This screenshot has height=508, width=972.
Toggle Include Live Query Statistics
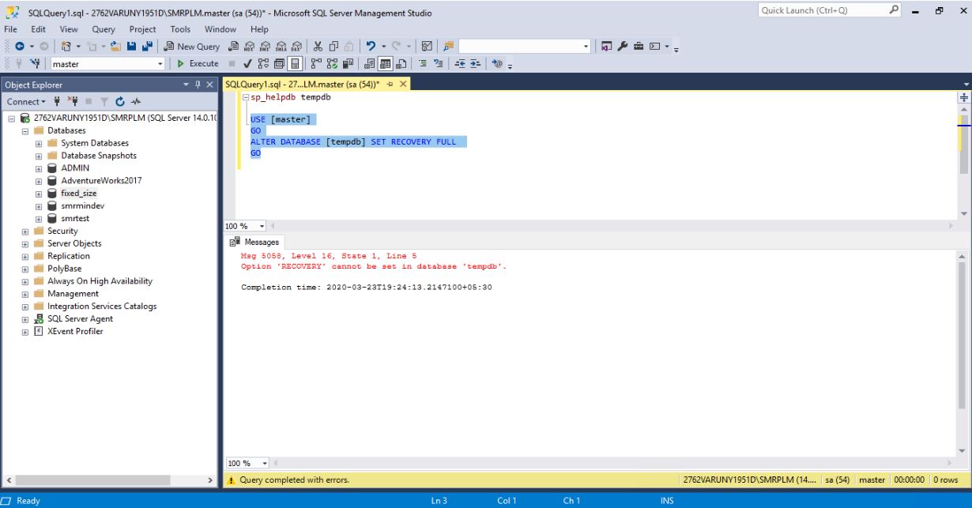[x=332, y=63]
